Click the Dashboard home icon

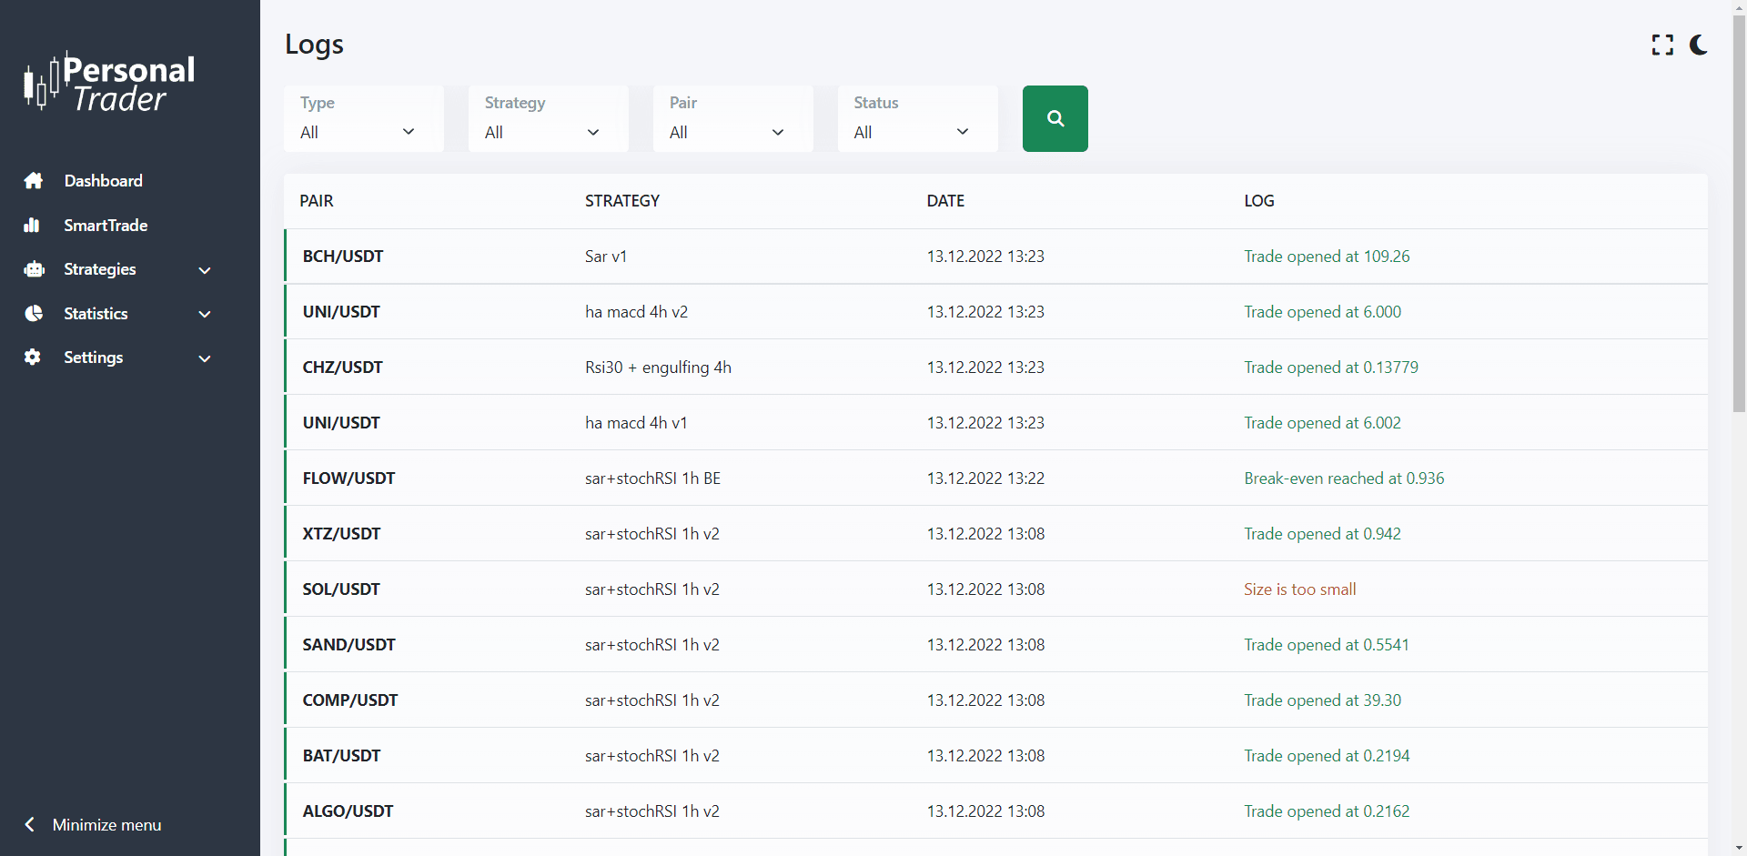pos(34,181)
